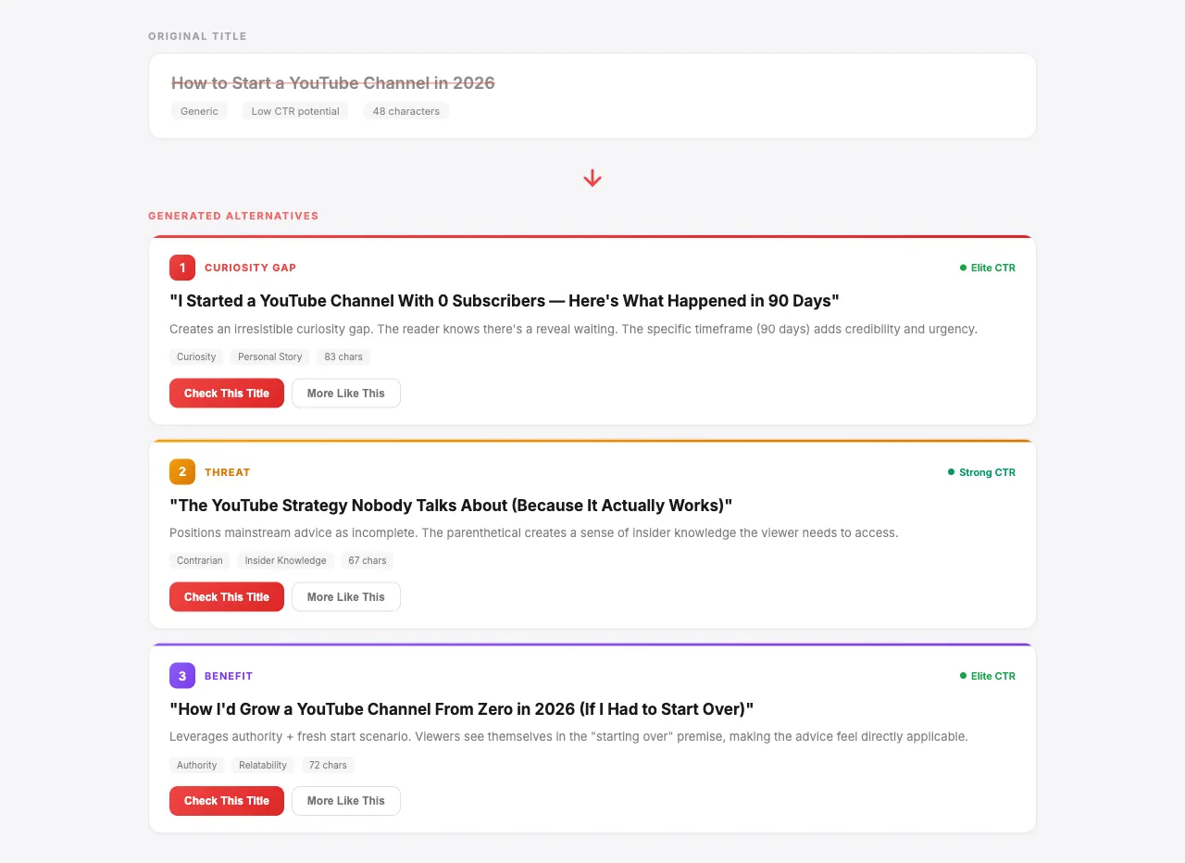Select the Insider Knowledge chip
Image resolution: width=1185 pixels, height=863 pixels.
(285, 560)
